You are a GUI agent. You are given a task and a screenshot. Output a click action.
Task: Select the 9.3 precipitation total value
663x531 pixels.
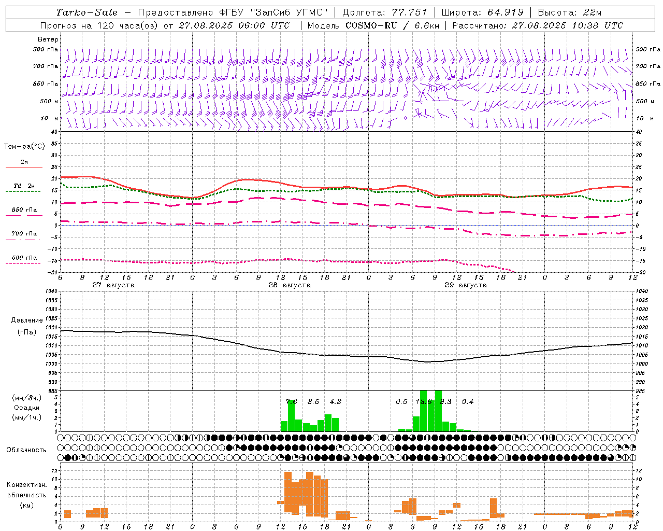(445, 401)
